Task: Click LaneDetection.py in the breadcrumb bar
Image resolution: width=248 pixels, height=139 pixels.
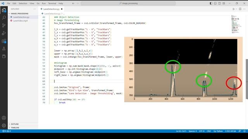Action: tap(52, 14)
